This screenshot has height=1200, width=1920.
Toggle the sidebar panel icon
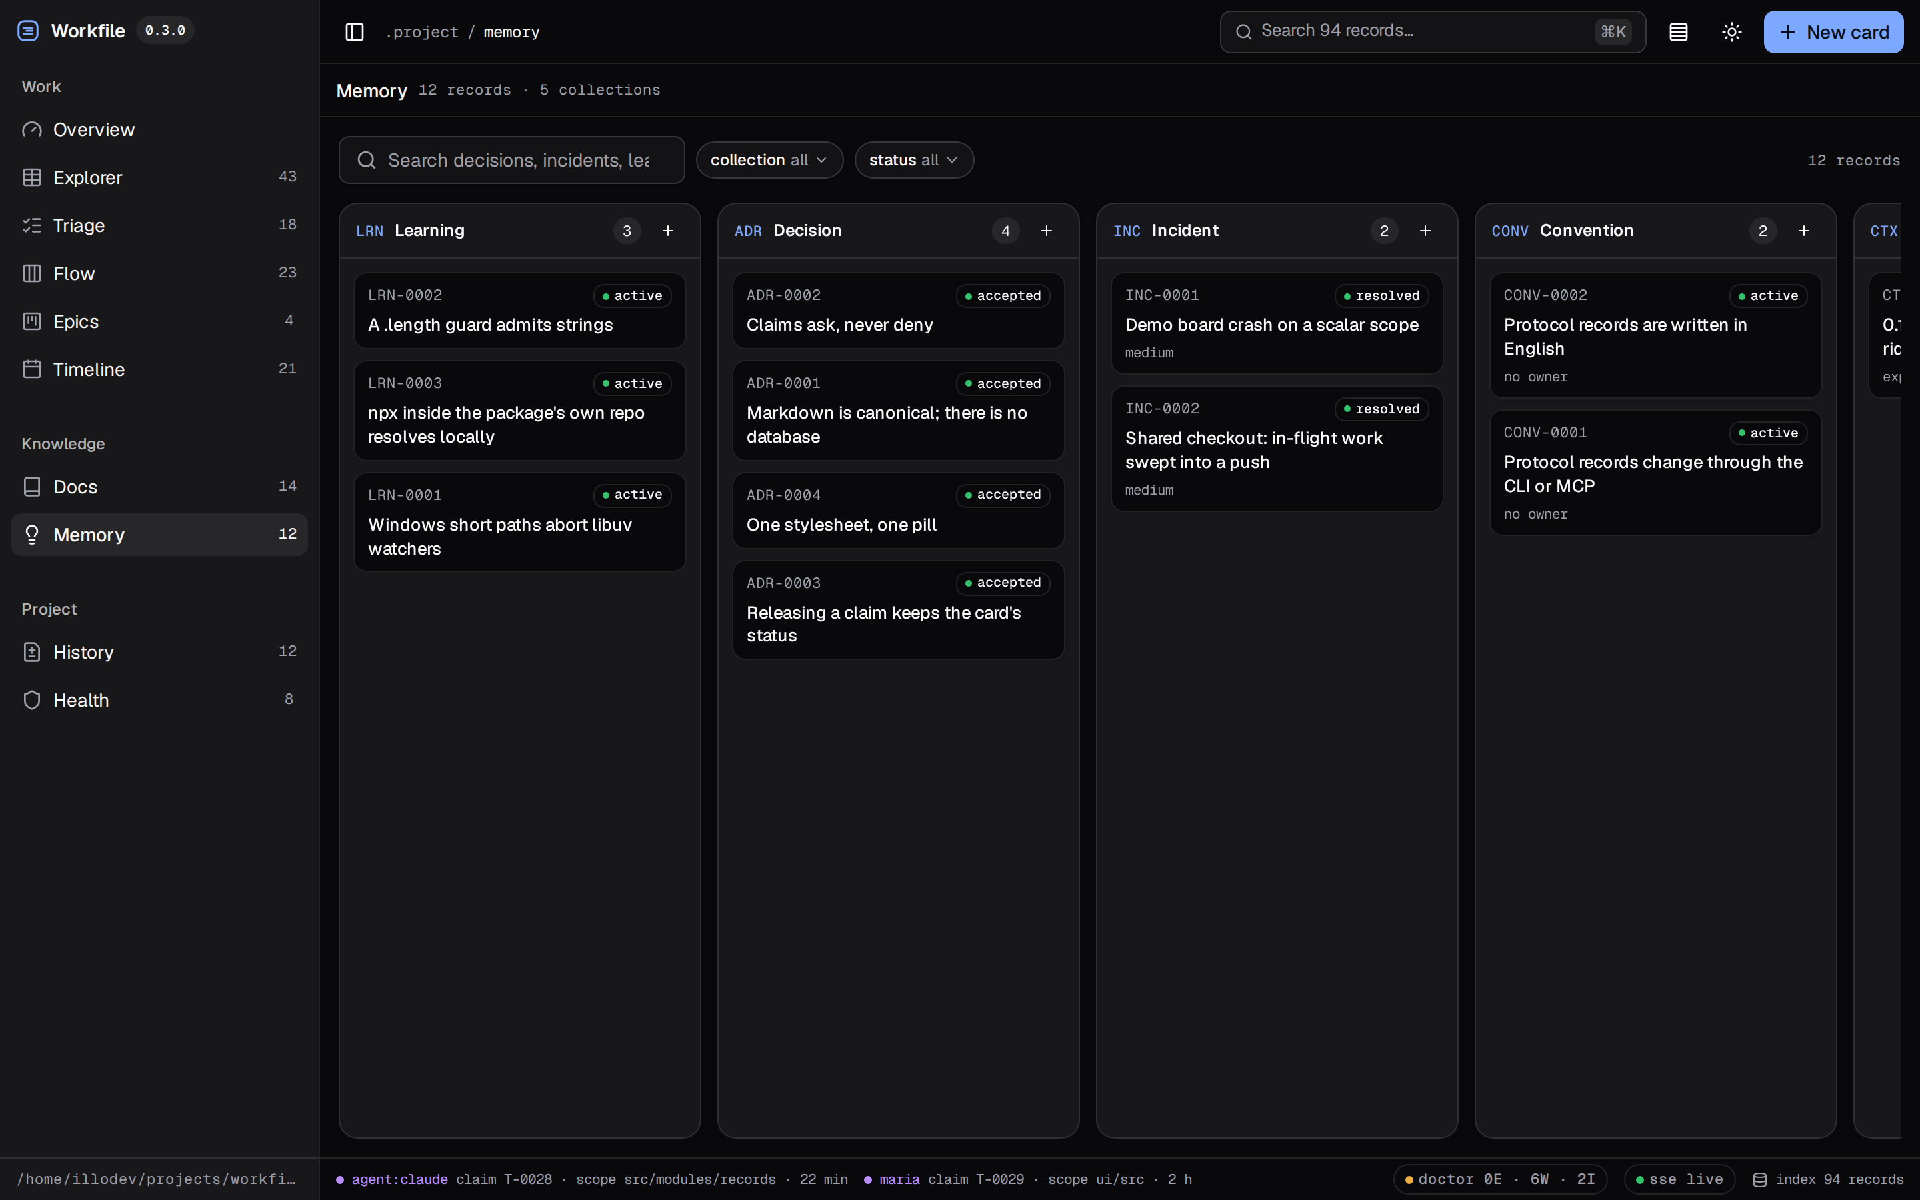(x=355, y=32)
